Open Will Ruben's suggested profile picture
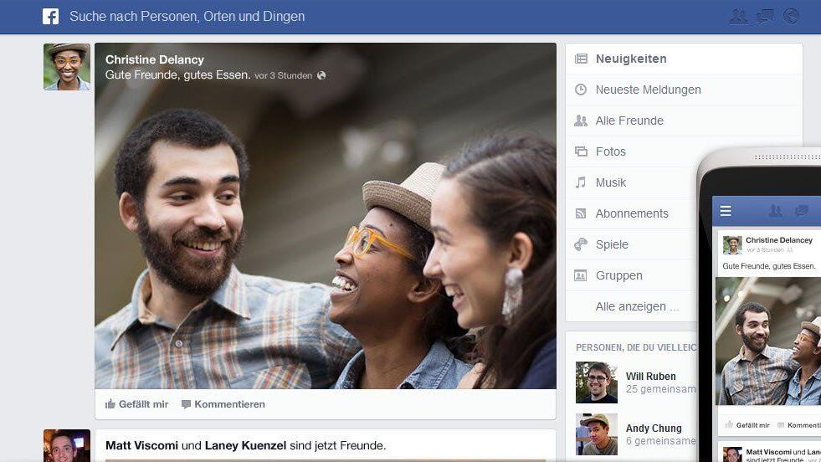Viewport: 821px width, 462px height. point(597,382)
